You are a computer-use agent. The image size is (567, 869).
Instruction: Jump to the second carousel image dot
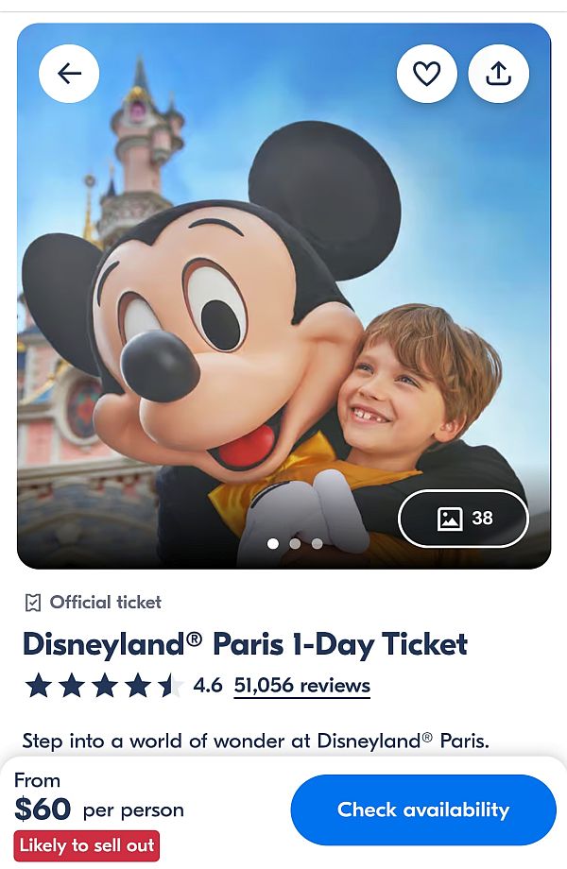click(x=295, y=543)
